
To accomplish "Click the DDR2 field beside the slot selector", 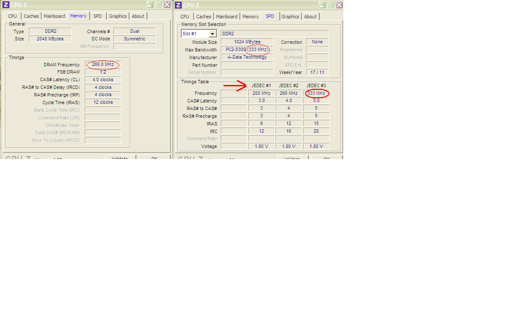I will pos(275,34).
